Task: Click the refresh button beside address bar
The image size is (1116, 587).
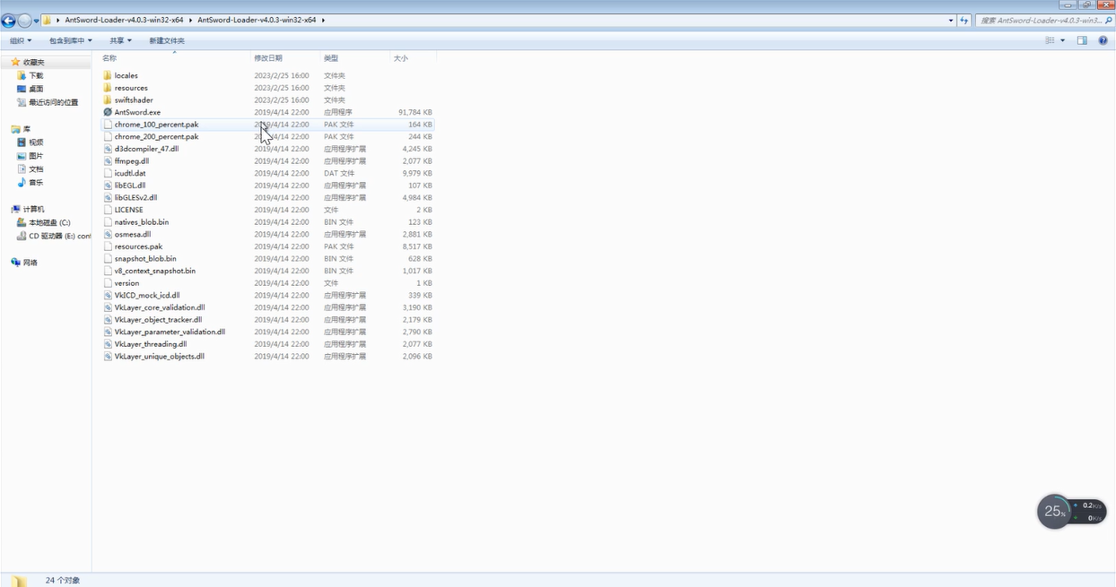Action: (964, 20)
